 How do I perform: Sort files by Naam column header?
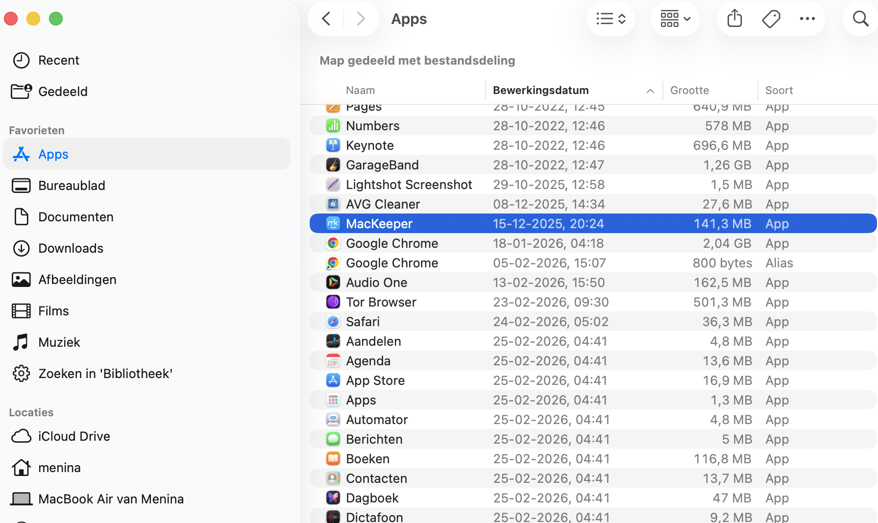click(x=361, y=90)
